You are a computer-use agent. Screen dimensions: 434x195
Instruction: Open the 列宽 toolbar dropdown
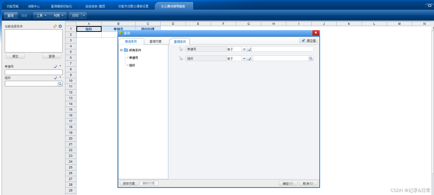tap(58, 16)
